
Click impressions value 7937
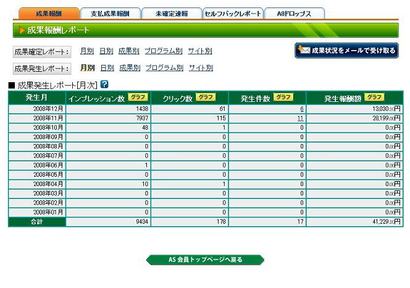(142, 118)
